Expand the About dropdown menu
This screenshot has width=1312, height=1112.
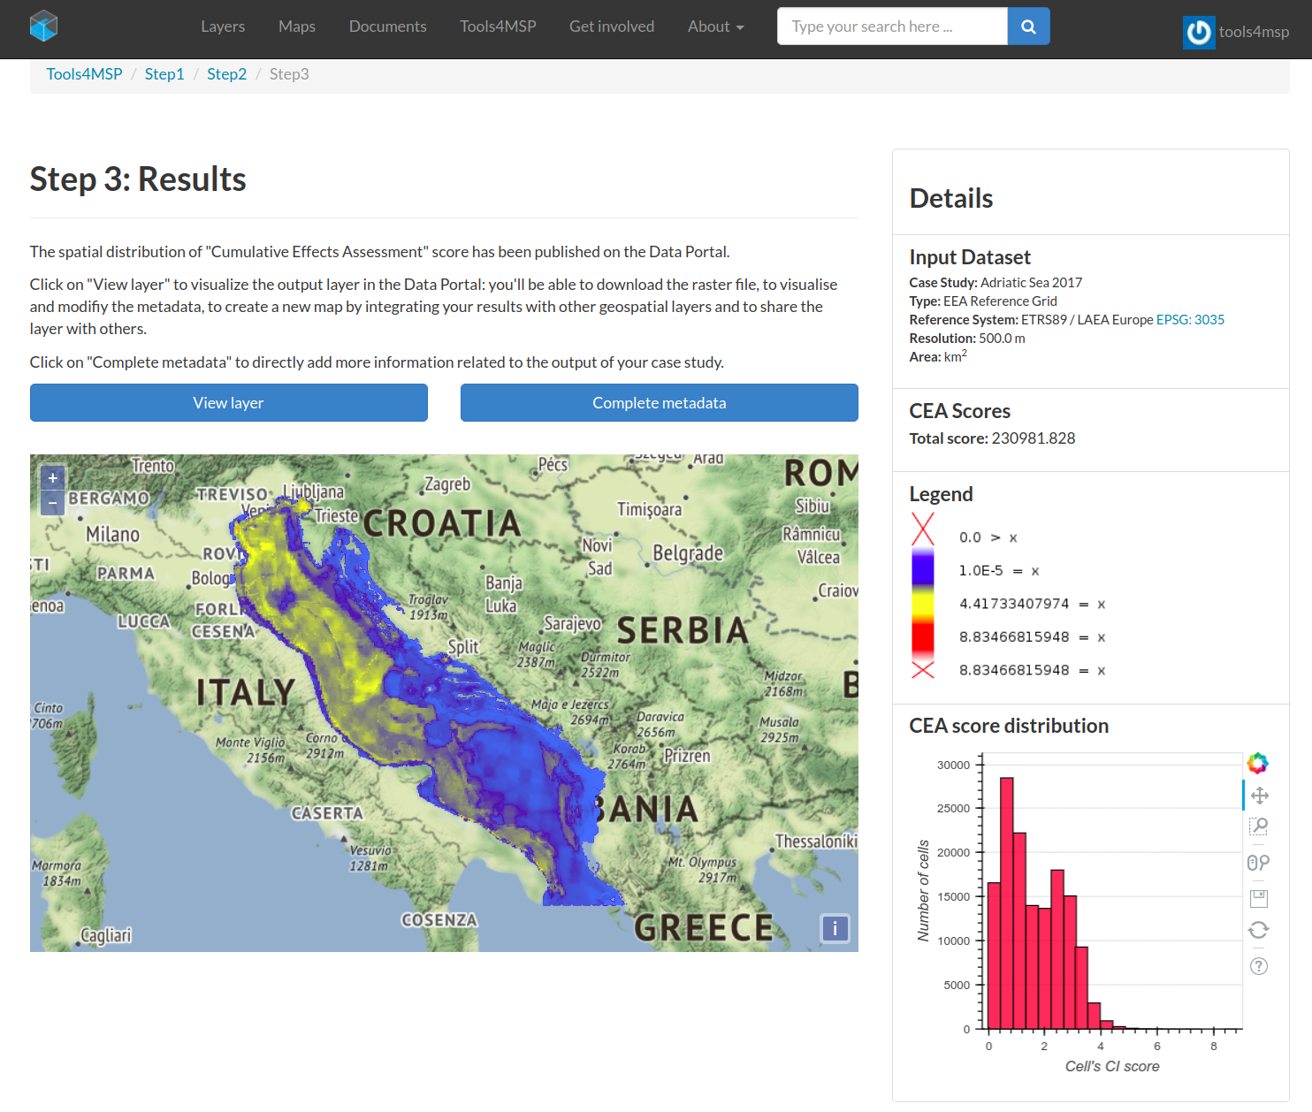tap(715, 27)
